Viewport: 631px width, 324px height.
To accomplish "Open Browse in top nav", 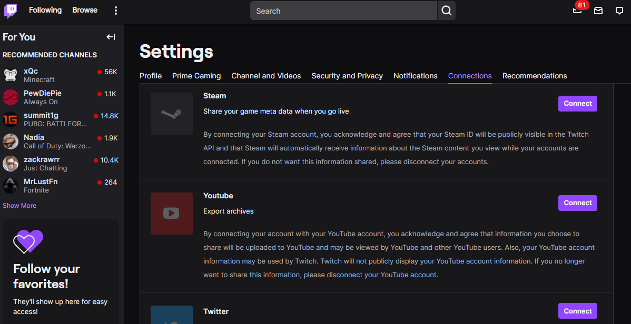I will pos(85,10).
